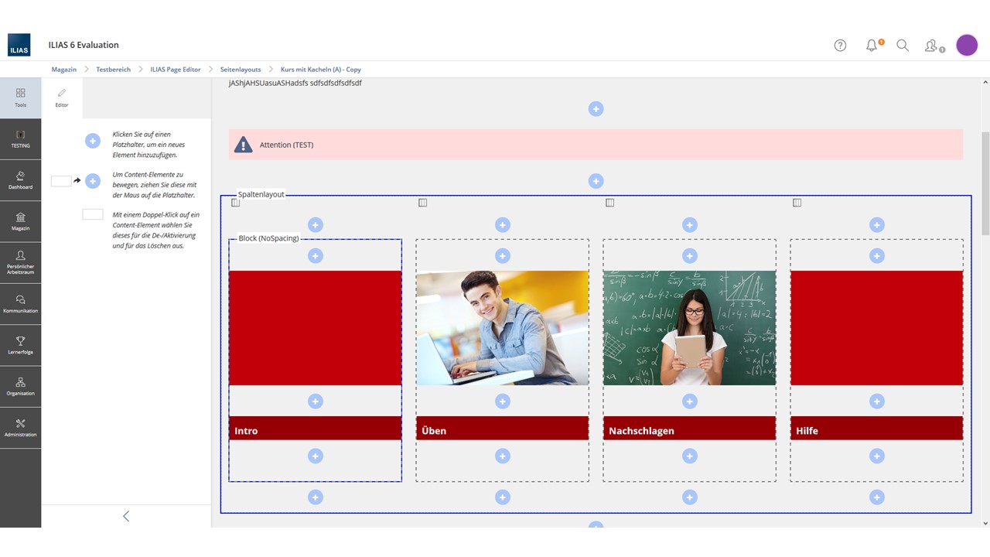Open Lernerfolge in the sidebar
990x557 pixels.
pyautogui.click(x=21, y=345)
